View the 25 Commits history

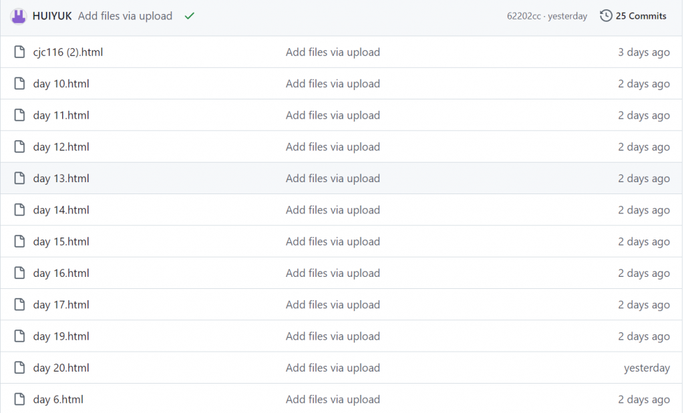[641, 16]
